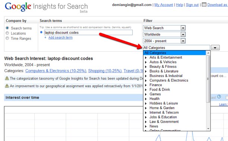228x141 pixels.
Task: Open the My Account link
Action: point(164,5)
